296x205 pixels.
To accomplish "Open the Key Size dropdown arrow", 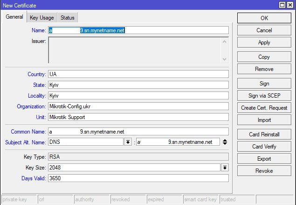I will click(225, 168).
